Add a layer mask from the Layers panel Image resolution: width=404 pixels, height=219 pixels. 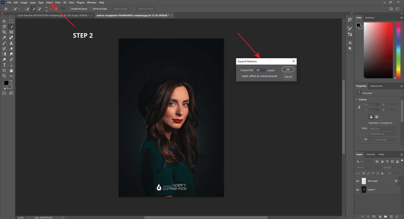[374, 217]
